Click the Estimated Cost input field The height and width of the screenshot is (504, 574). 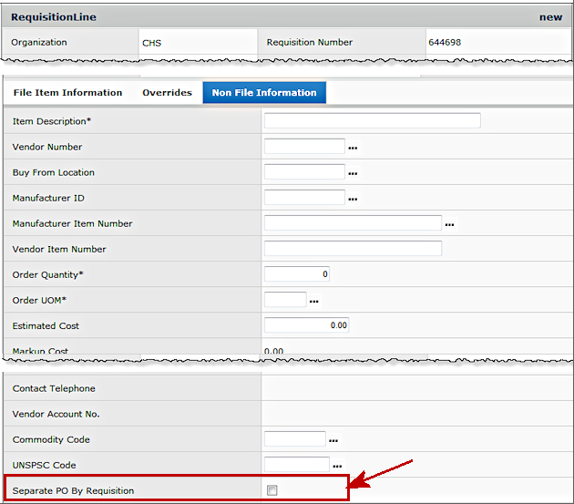(x=306, y=325)
